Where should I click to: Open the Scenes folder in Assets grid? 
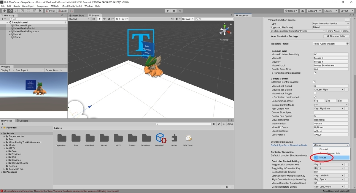pyautogui.click(x=132, y=140)
